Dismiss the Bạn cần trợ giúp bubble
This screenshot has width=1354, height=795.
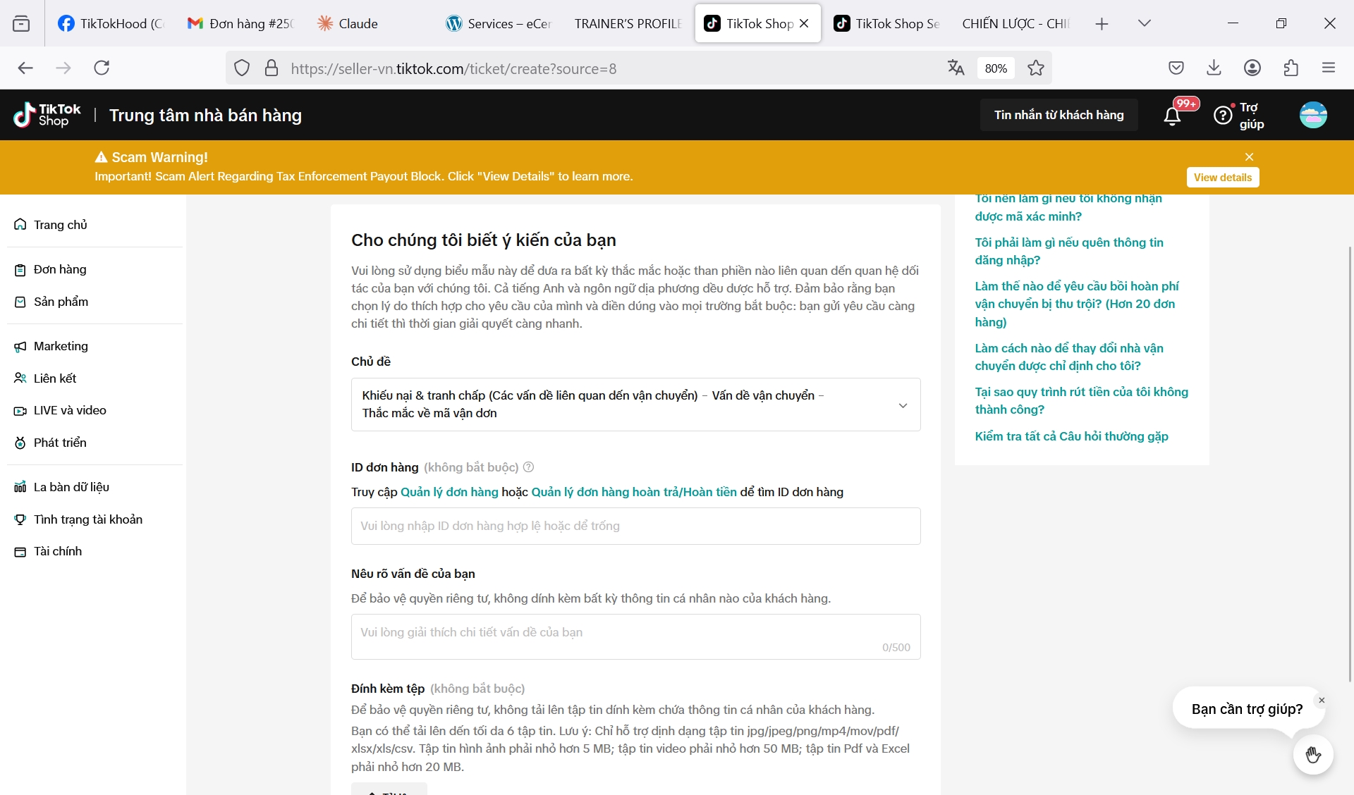[1322, 701]
